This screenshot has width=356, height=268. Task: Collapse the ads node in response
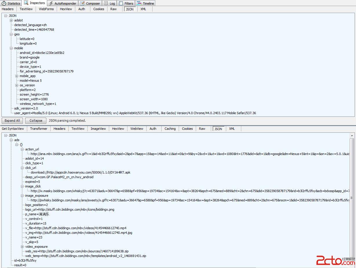coord(11,140)
